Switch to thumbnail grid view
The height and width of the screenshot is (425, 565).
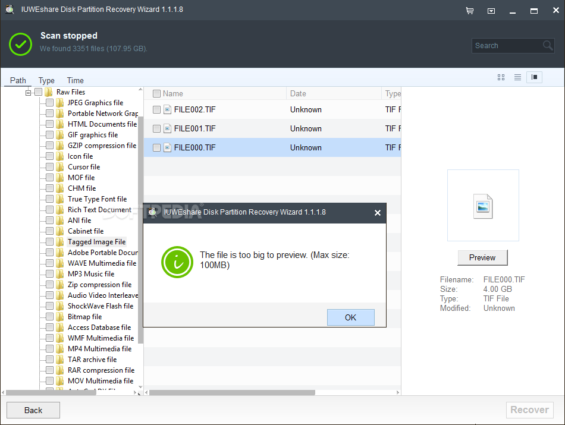[x=501, y=77]
